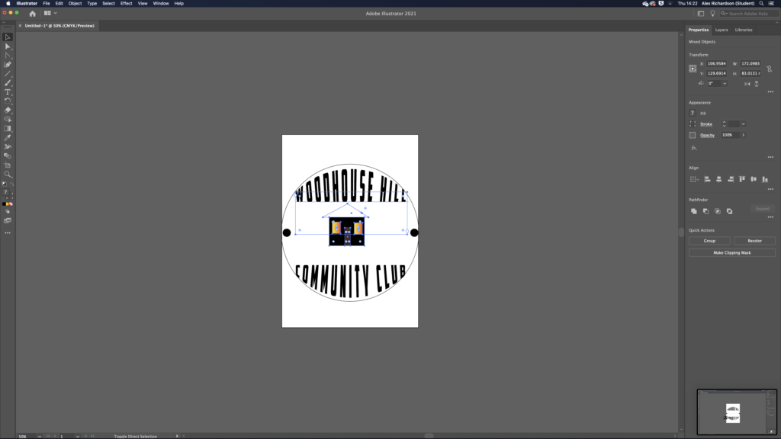
Task: Click the black Color mode swatch
Action: coord(4,204)
